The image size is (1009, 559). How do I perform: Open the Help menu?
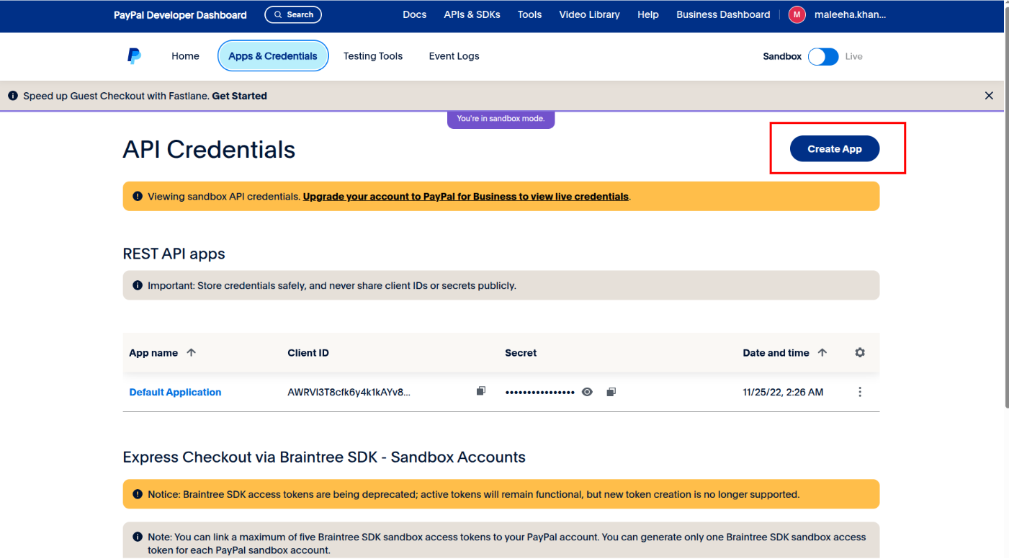[648, 14]
